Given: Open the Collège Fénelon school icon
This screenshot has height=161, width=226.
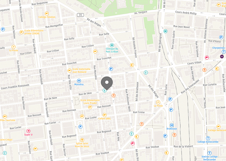Looking at the screenshot, I should pyautogui.click(x=47, y=14).
